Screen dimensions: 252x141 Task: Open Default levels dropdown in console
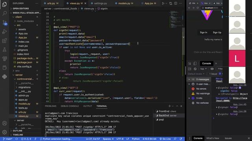tap(196, 74)
